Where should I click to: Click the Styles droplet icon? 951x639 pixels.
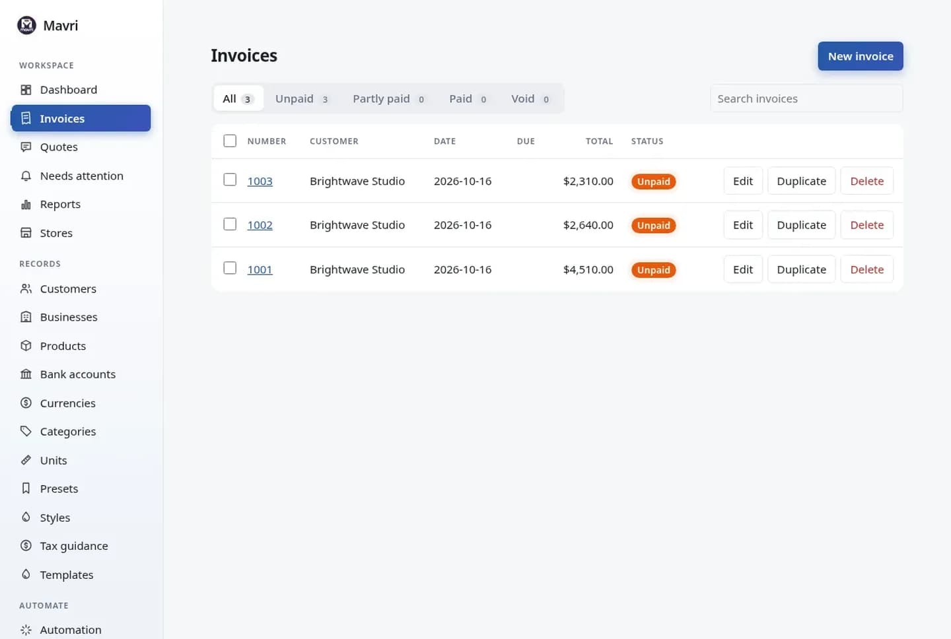pos(26,518)
